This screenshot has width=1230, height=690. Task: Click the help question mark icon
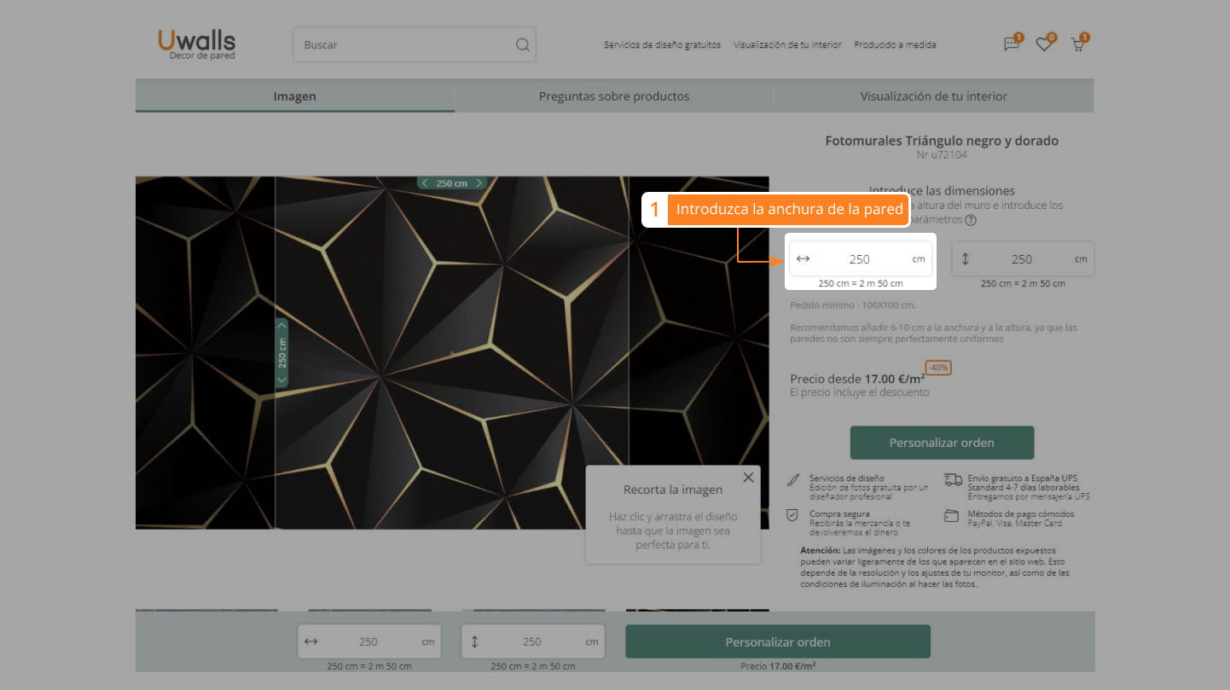tap(971, 220)
